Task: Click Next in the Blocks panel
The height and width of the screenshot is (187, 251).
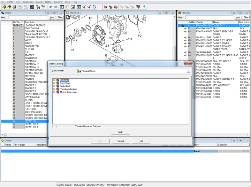Action: tap(52, 17)
